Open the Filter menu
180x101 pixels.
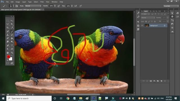pyautogui.click(x=42, y=2)
